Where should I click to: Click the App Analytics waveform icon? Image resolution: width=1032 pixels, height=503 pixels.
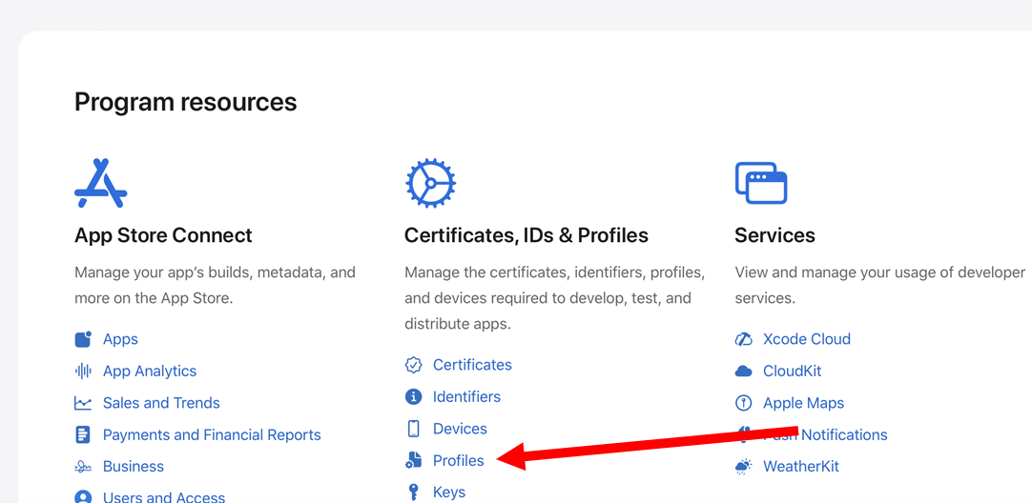click(x=83, y=371)
